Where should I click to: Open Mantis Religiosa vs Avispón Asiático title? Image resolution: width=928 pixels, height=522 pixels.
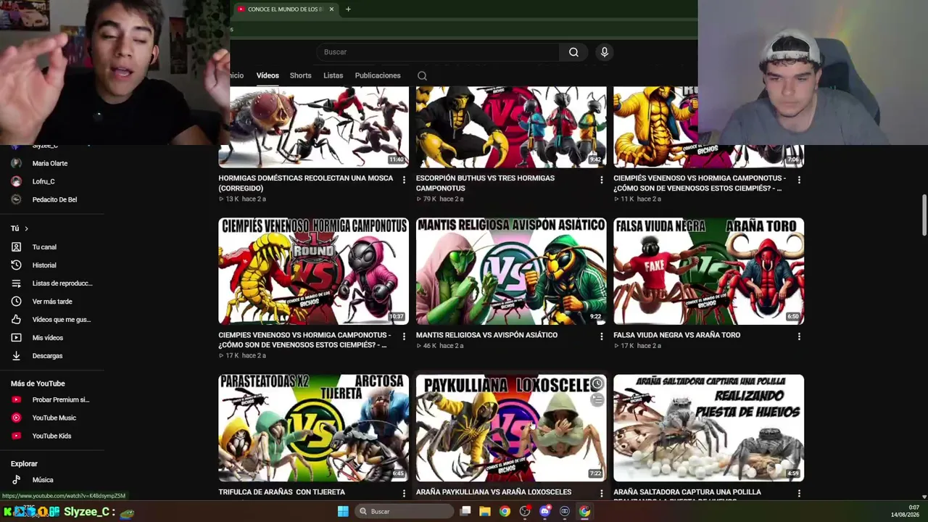pos(486,335)
